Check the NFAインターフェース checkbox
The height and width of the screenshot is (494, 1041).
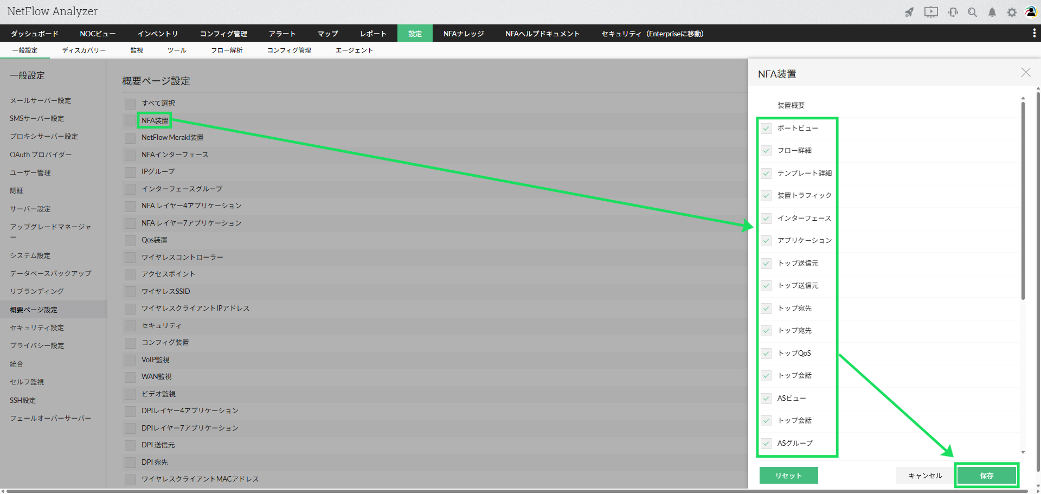click(130, 155)
